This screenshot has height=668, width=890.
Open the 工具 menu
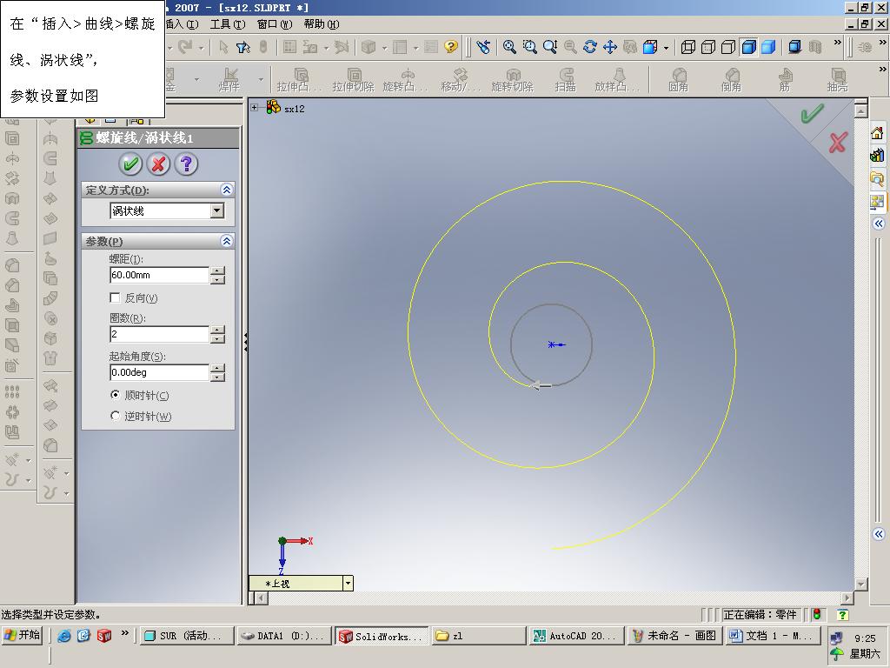tap(227, 24)
